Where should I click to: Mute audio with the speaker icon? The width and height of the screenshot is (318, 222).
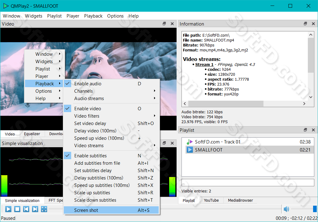[x=286, y=209]
